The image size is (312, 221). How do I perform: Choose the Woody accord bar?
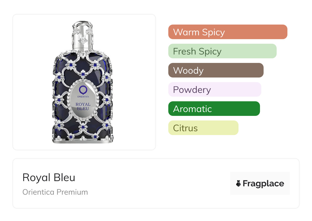point(216,70)
